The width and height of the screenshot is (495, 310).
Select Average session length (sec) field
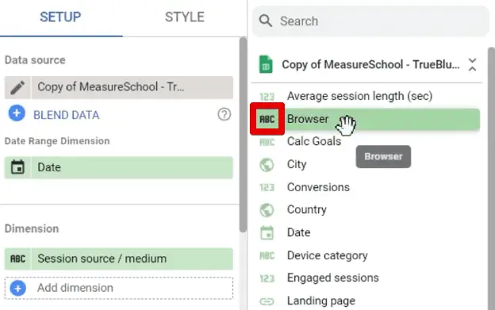pyautogui.click(x=359, y=96)
